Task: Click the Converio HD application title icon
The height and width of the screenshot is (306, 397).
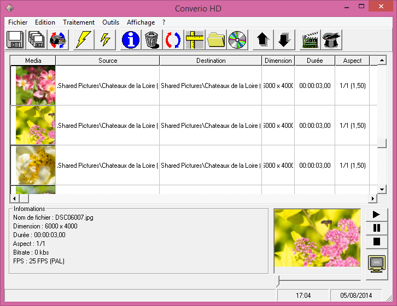Action: coord(10,8)
